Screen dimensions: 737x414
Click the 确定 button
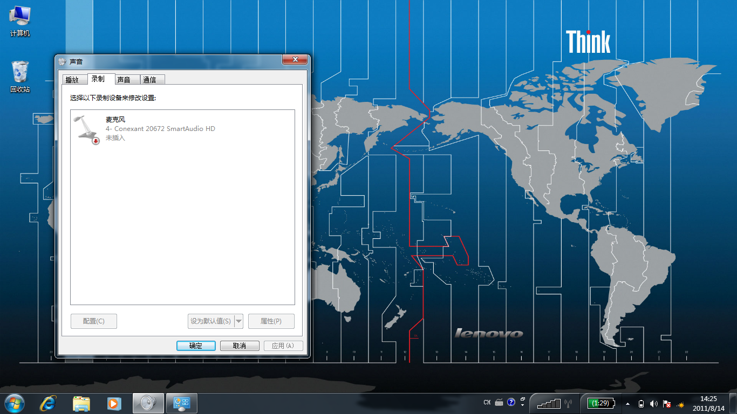click(x=196, y=346)
